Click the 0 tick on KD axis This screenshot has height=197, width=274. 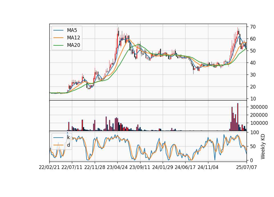coord(251,160)
